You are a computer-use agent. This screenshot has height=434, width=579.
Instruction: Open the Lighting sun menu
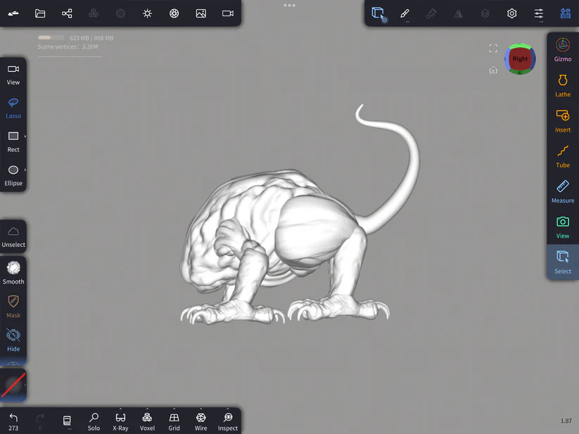[x=147, y=13]
